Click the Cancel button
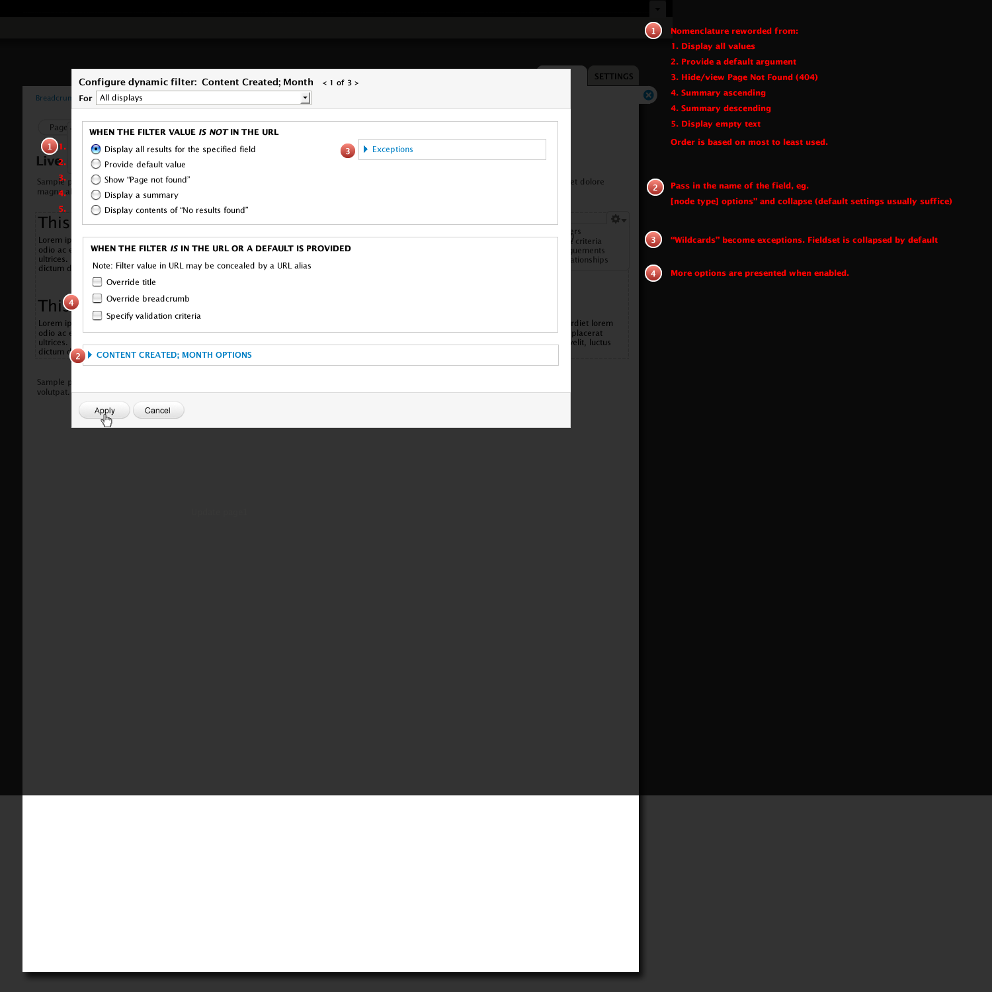Screen dimensions: 992x992 (x=158, y=411)
